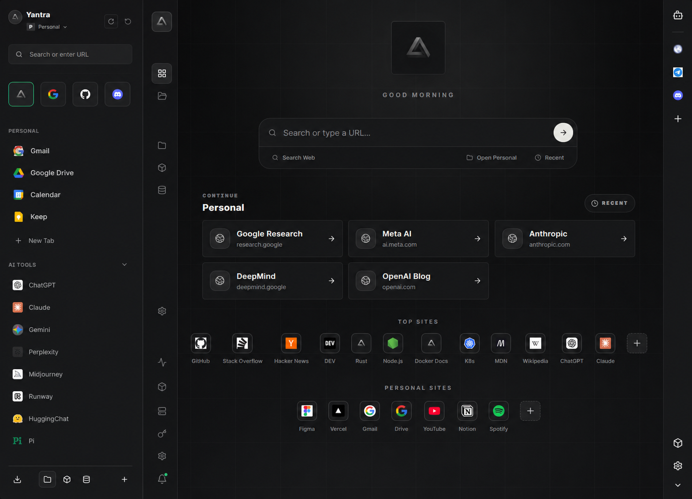Continue to the Meta AI card
Viewport: 692px width, 499px height.
click(418, 238)
